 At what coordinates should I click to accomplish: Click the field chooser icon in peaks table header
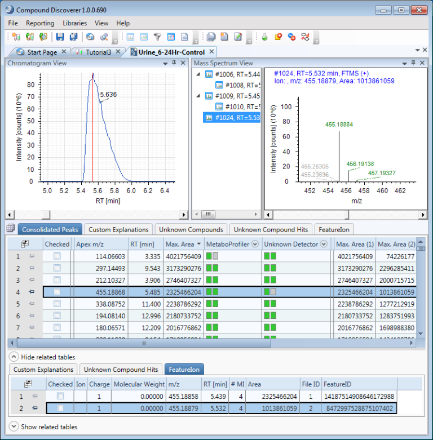pyautogui.click(x=25, y=244)
